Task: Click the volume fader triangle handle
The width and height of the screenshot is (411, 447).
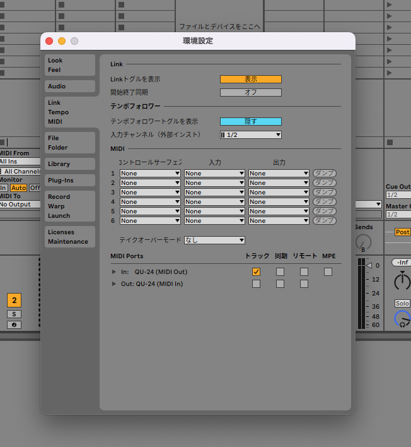Action: point(369,266)
